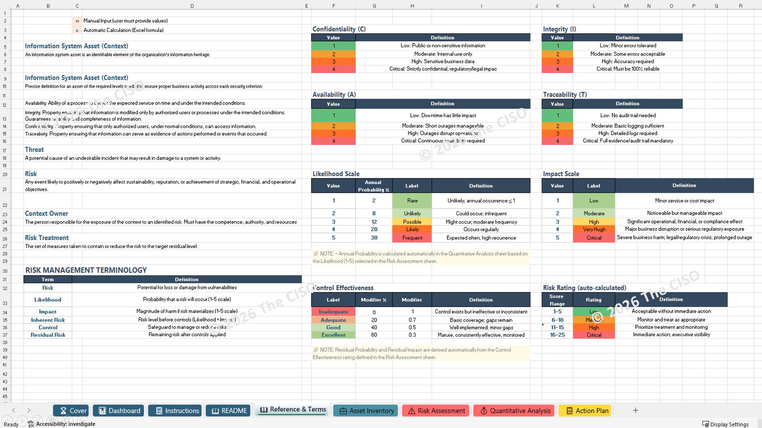Select 'Immediate action; executive visibility' cell

click(x=671, y=335)
